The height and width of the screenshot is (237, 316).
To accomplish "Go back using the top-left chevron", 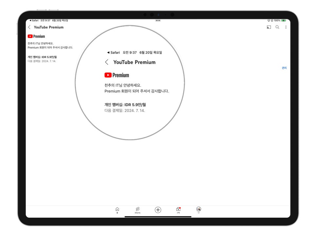I will point(29,27).
